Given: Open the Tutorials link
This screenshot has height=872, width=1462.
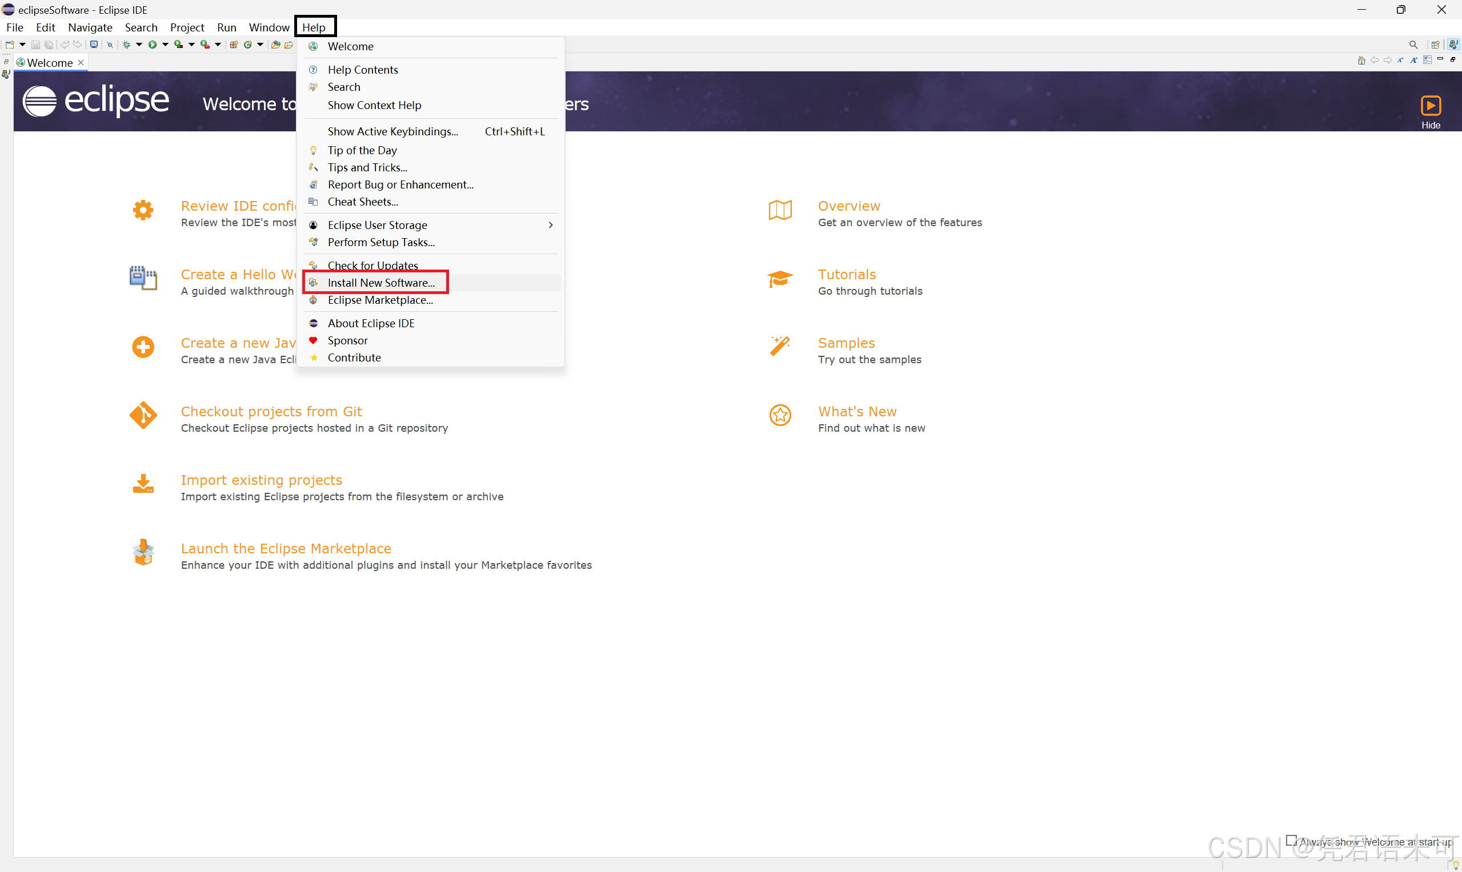Looking at the screenshot, I should [847, 275].
